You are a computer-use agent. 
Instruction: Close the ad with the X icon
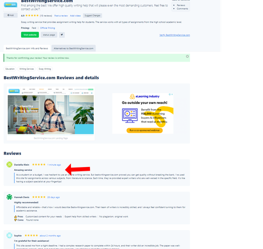(x=172, y=95)
